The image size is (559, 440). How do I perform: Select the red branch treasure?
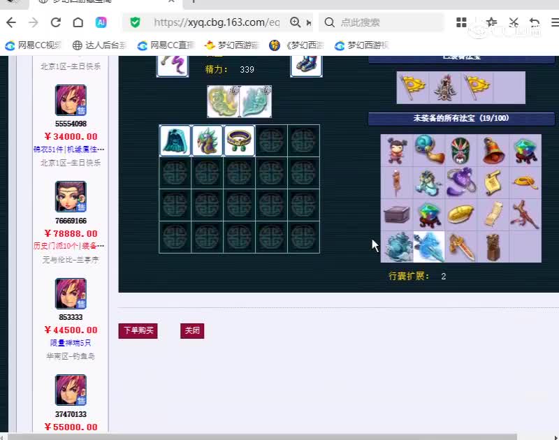[x=525, y=214]
